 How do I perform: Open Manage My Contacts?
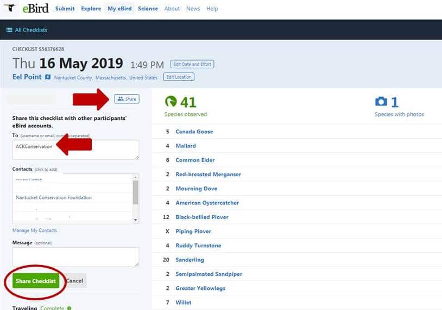coord(35,230)
